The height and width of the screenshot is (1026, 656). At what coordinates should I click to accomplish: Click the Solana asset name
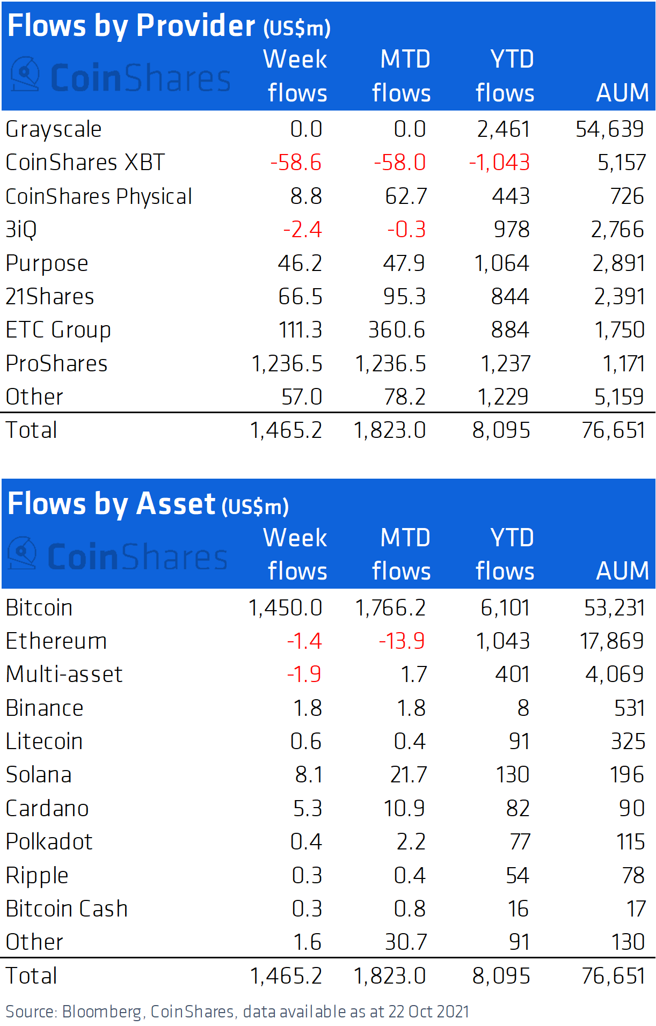click(x=39, y=775)
